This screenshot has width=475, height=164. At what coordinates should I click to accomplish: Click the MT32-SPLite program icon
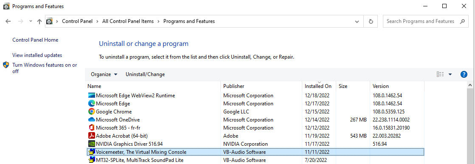(x=92, y=160)
